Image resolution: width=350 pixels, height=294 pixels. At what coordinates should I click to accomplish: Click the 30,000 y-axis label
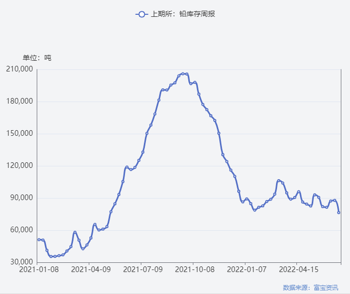point(21,262)
